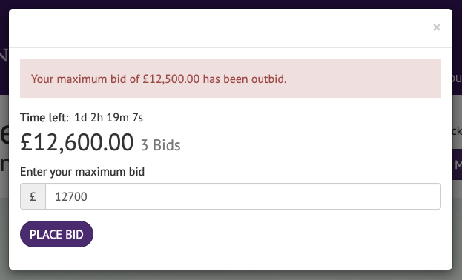Click the white space beside PLACE BID button

(265, 234)
